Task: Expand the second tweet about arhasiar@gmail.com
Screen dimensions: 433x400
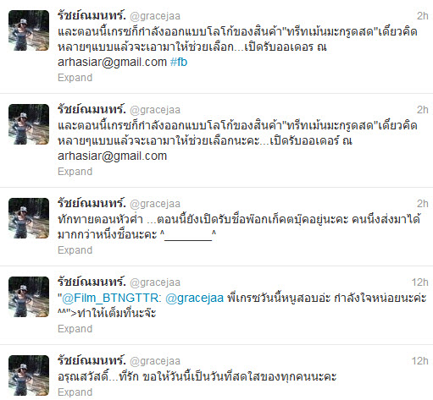Action: click(75, 172)
